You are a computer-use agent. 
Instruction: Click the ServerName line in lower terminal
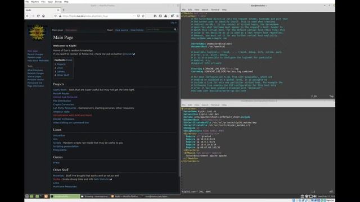pos(200,112)
